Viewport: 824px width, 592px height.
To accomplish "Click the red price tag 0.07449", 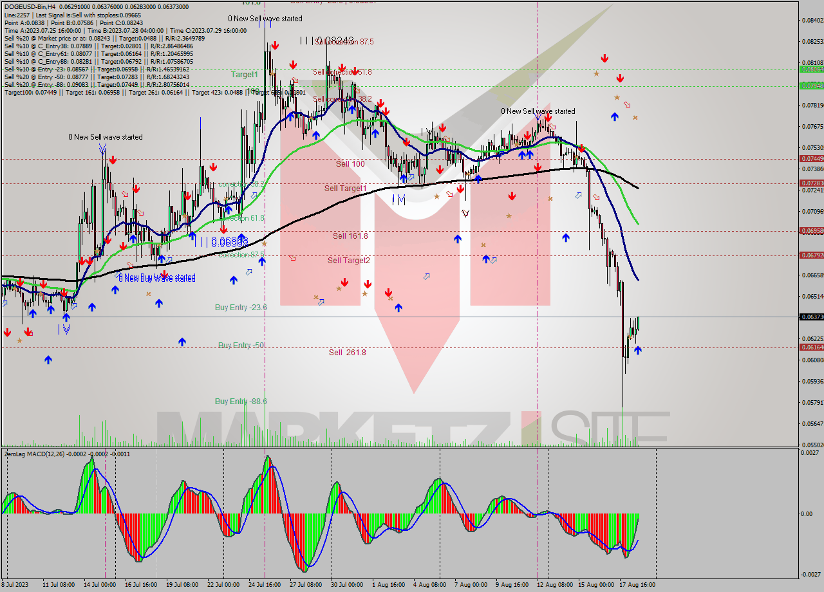I will [811, 158].
